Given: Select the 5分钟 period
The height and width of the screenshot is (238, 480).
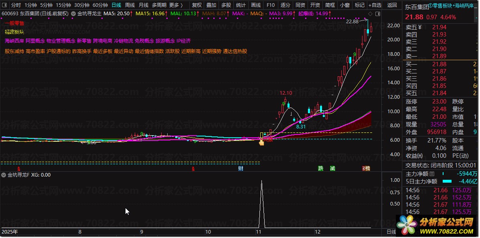Looking at the screenshot, I should [47, 5].
